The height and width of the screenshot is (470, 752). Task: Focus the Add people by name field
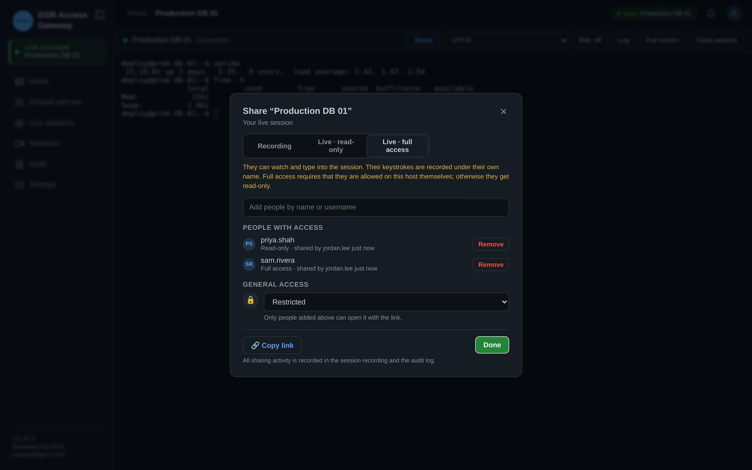coord(376,207)
